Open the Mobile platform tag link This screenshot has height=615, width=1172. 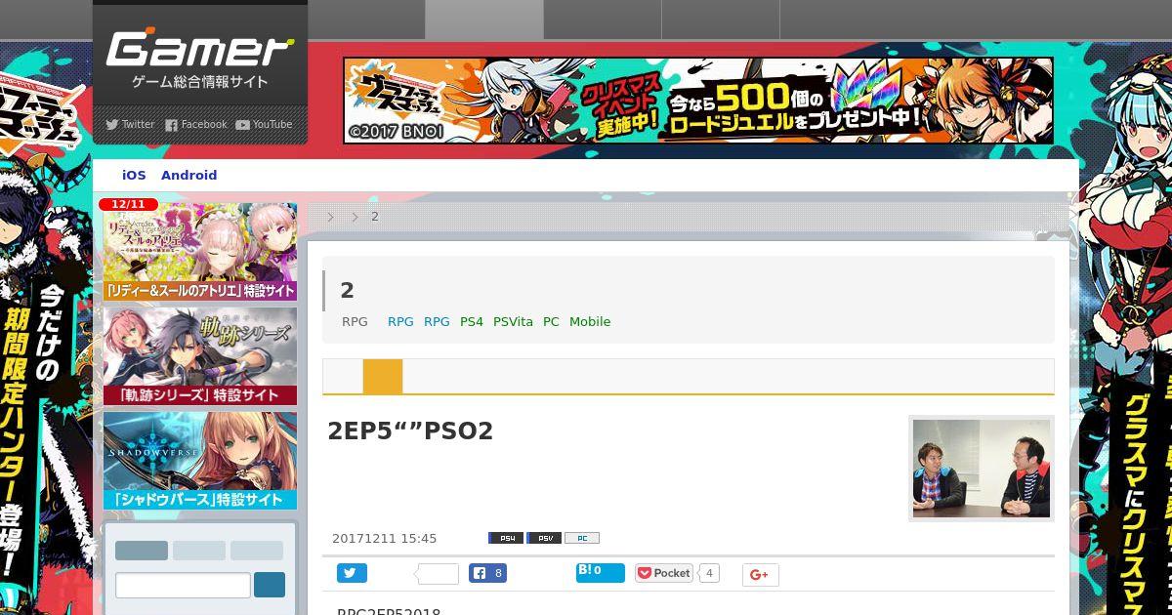coord(590,321)
